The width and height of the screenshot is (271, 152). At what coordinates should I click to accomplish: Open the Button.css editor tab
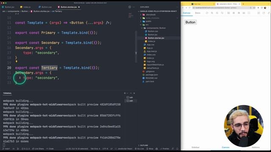(x=45, y=7)
